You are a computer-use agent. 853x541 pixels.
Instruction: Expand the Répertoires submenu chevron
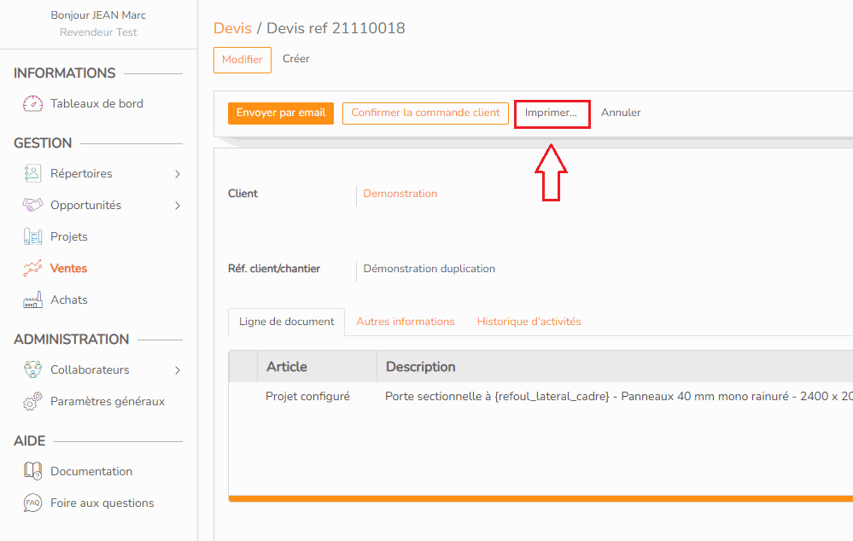pyautogui.click(x=178, y=174)
